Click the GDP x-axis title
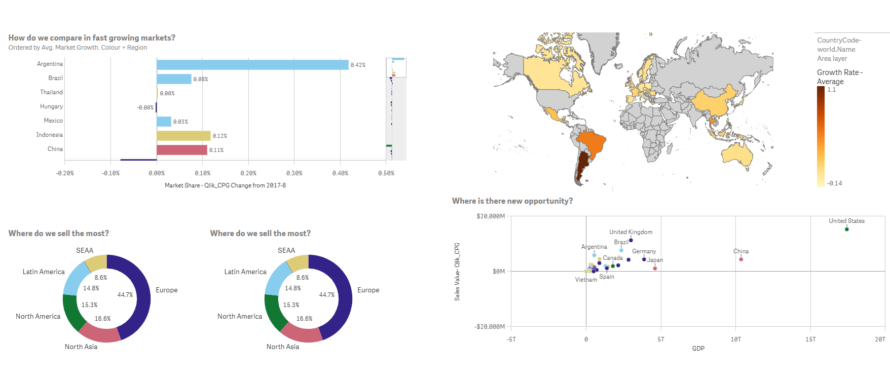The height and width of the screenshot is (381, 890). pos(698,349)
